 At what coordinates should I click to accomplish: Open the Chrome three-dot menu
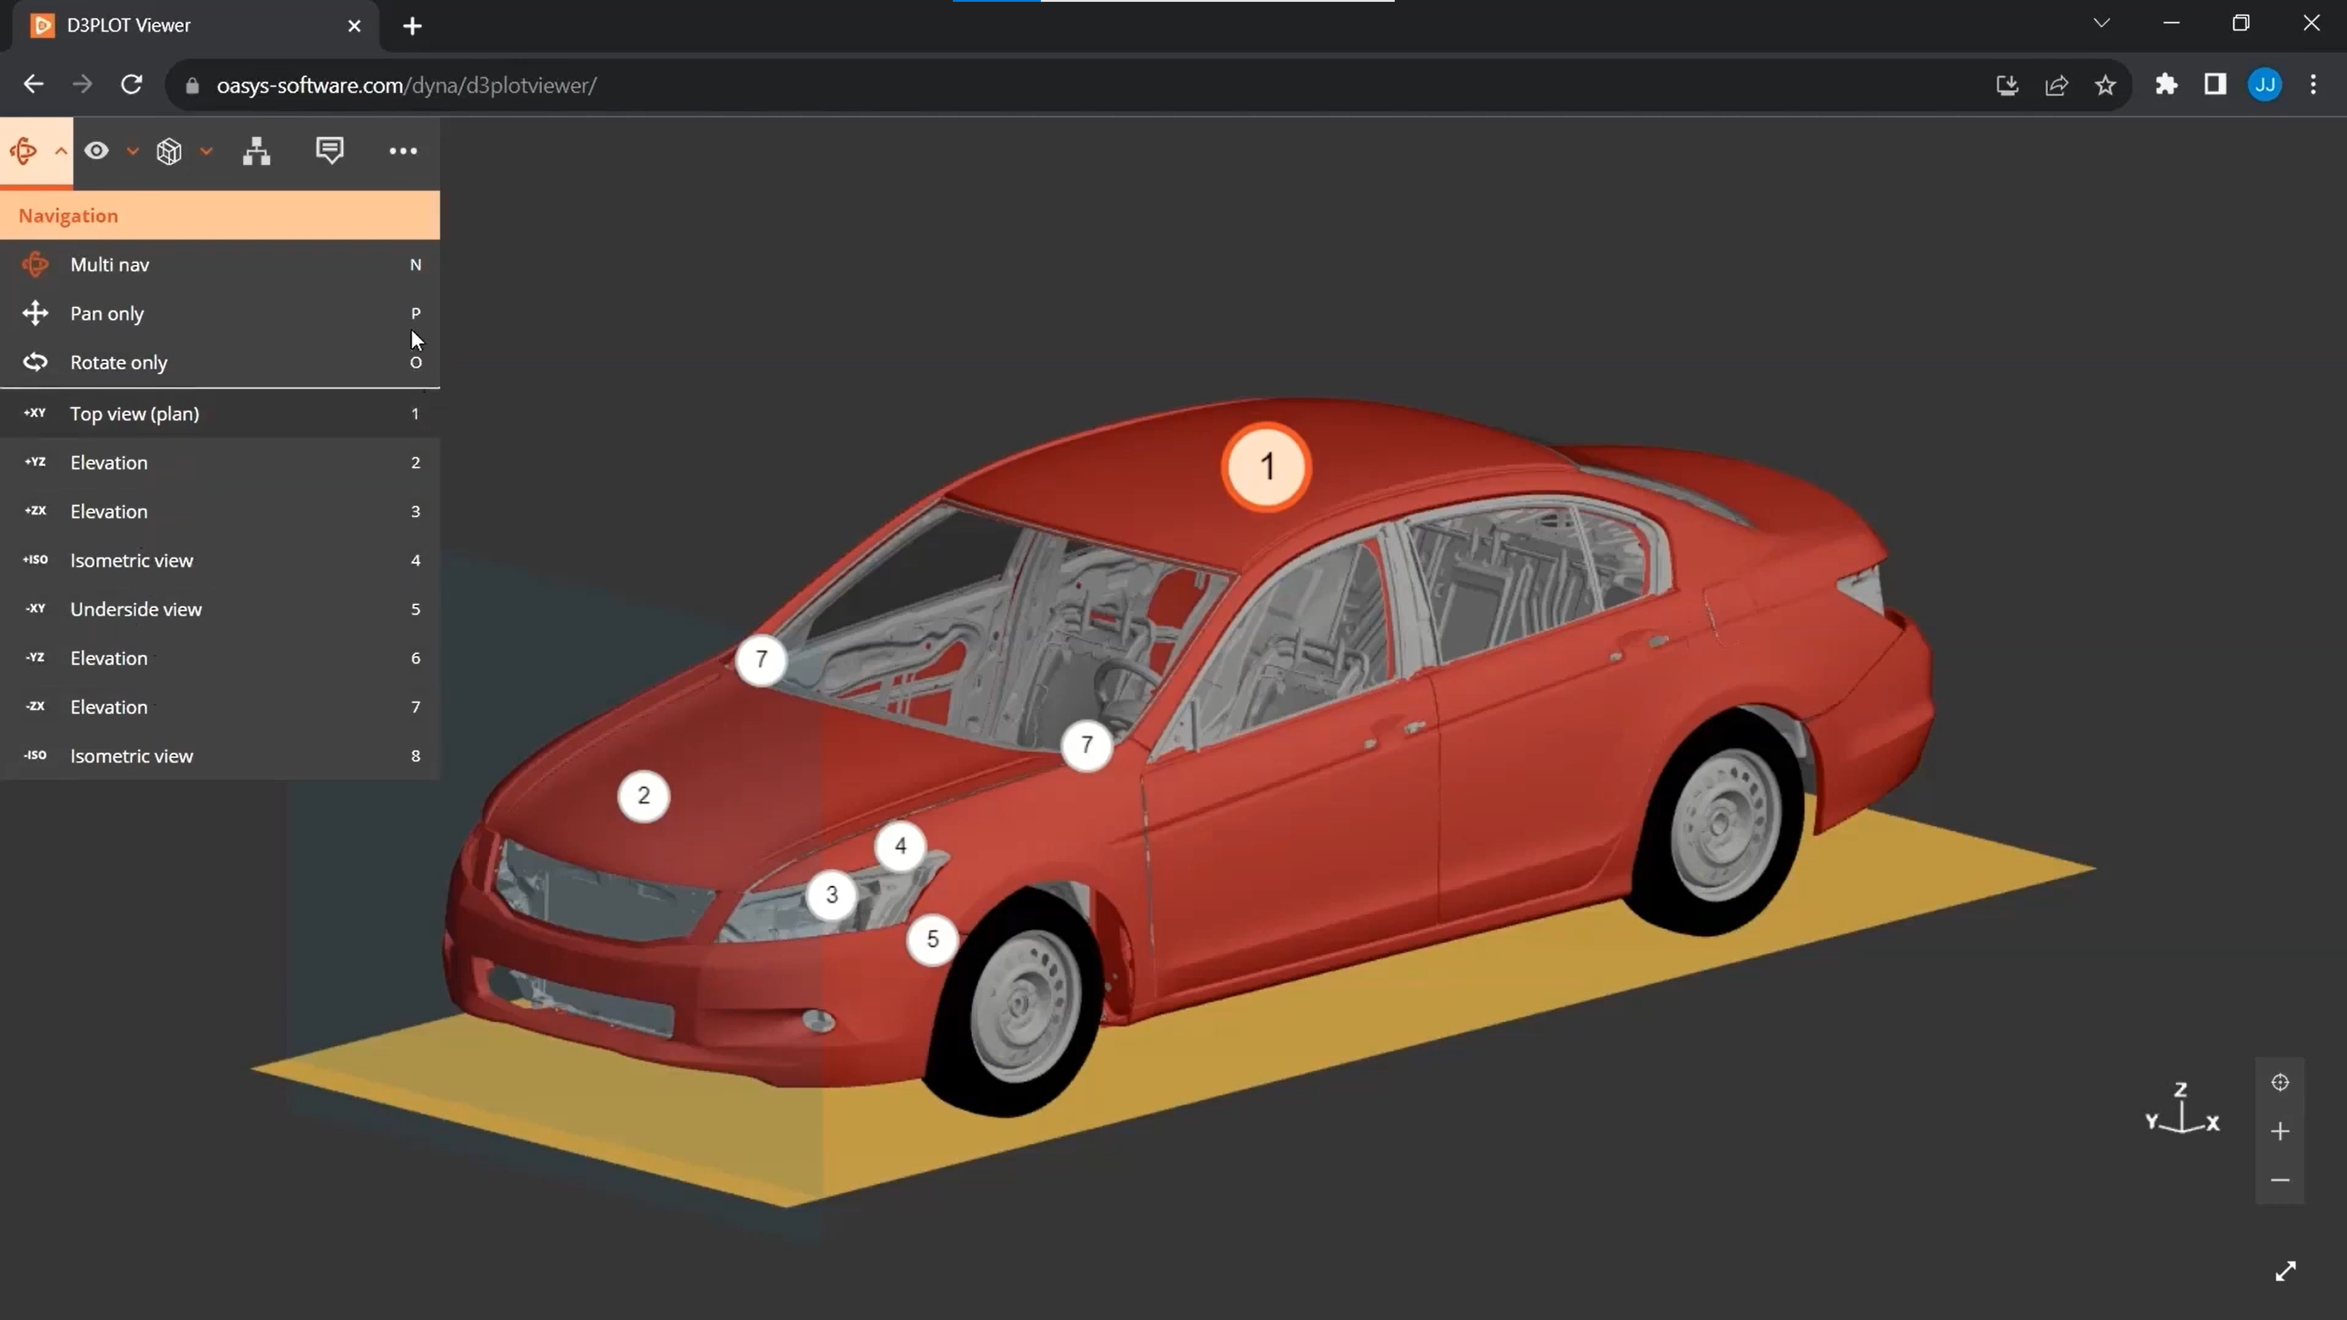2314,85
